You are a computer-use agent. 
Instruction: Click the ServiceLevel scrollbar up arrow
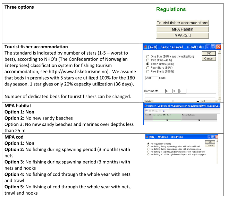coord(220,52)
